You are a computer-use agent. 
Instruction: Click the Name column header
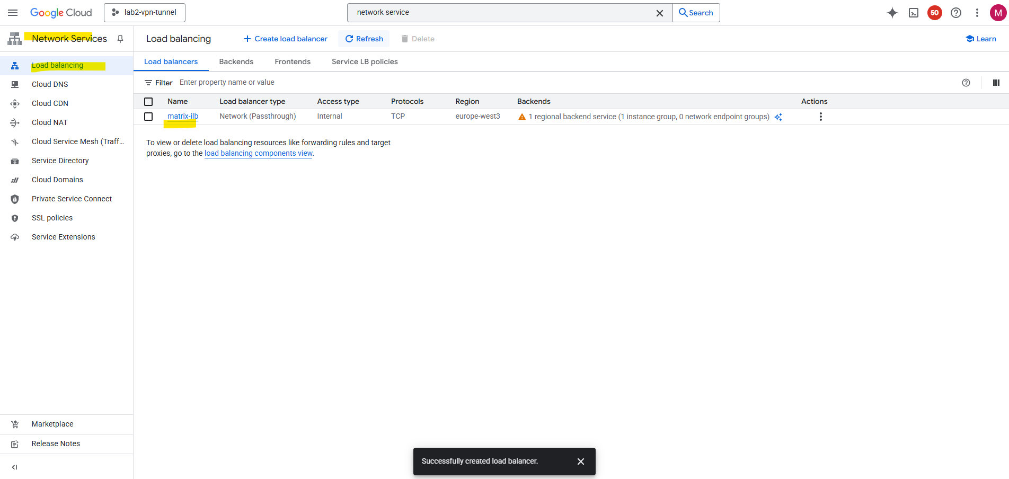[x=178, y=101]
